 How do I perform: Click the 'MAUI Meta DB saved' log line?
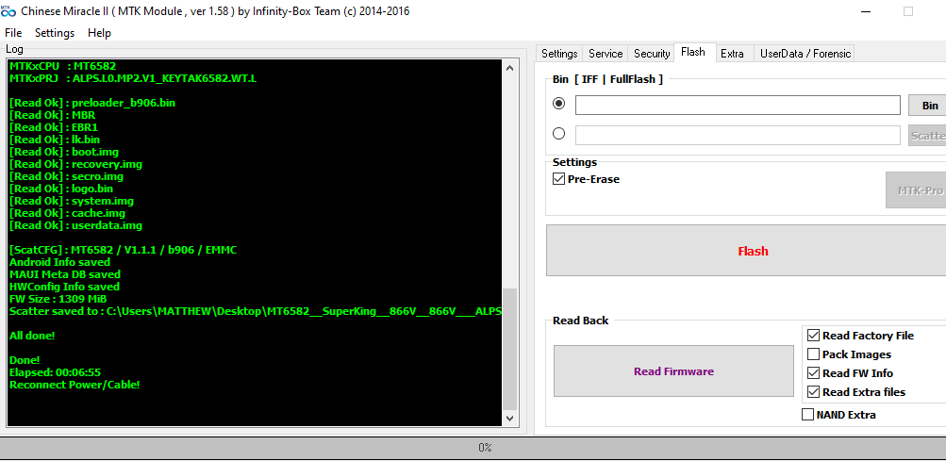[65, 274]
